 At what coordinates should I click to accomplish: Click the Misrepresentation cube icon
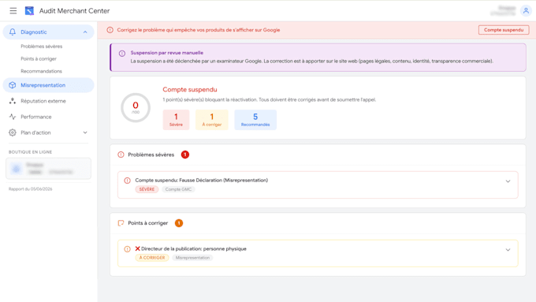tap(13, 85)
